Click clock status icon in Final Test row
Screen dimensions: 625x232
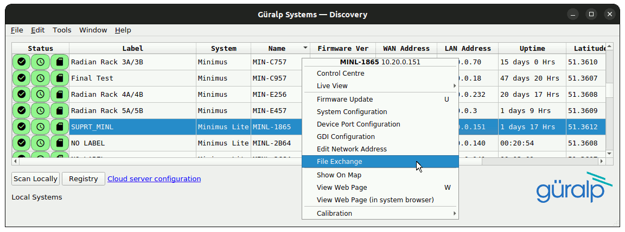click(40, 78)
